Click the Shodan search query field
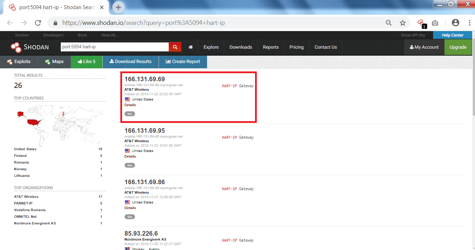Image resolution: width=475 pixels, height=250 pixels. (x=114, y=47)
